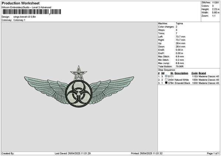Select "Wilcom EmbroideryStudio – Level 3 Advanced" text
This screenshot has height=156, width=221.
pyautogui.click(x=27, y=7)
